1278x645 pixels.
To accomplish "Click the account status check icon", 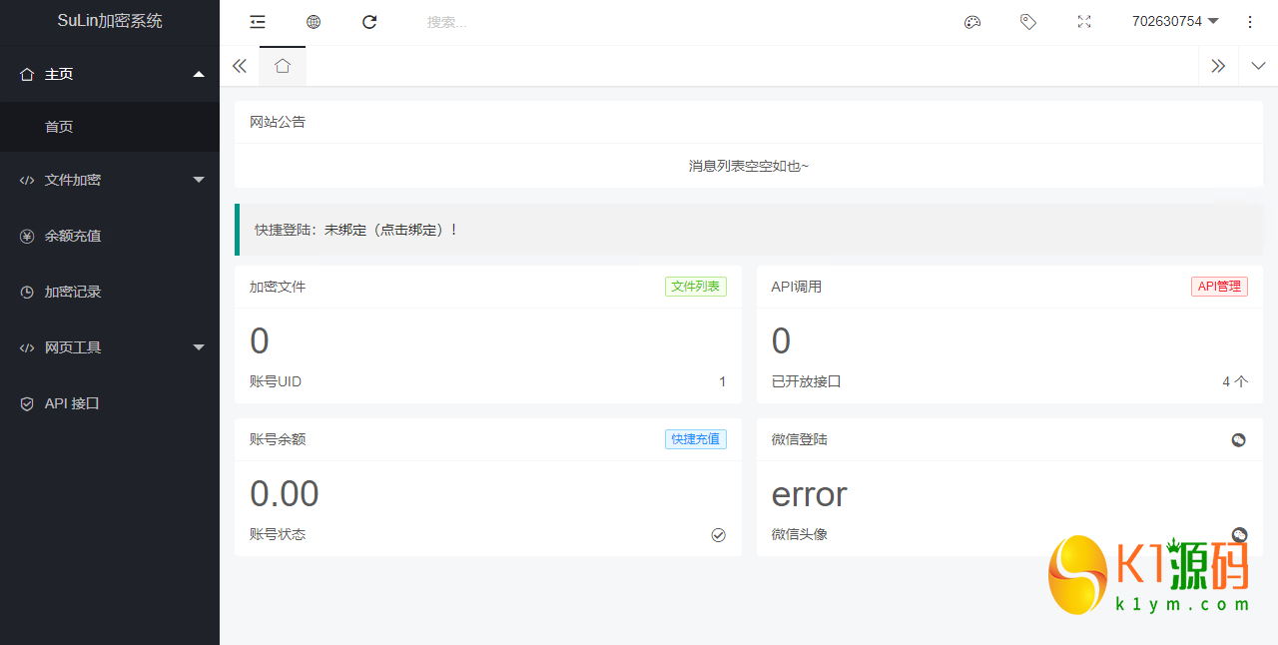I will pos(718,534).
